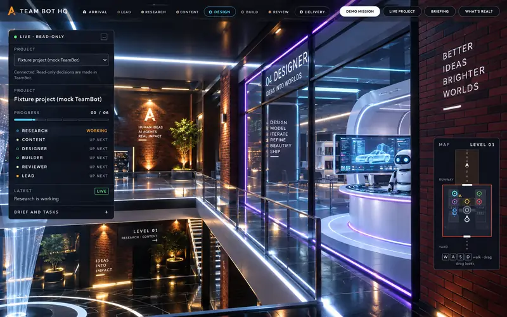Click the car hologram display screen
The width and height of the screenshot is (507, 317).
pos(372,153)
